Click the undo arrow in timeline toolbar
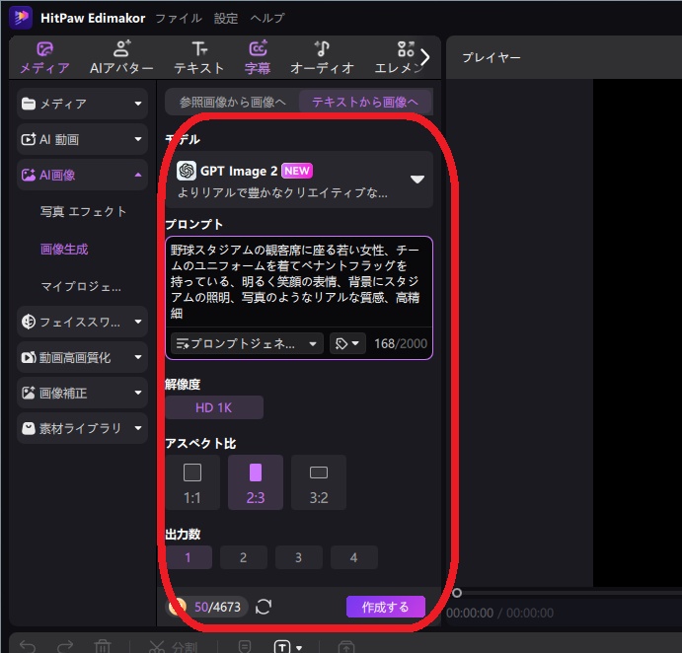Image resolution: width=682 pixels, height=653 pixels. click(x=28, y=646)
